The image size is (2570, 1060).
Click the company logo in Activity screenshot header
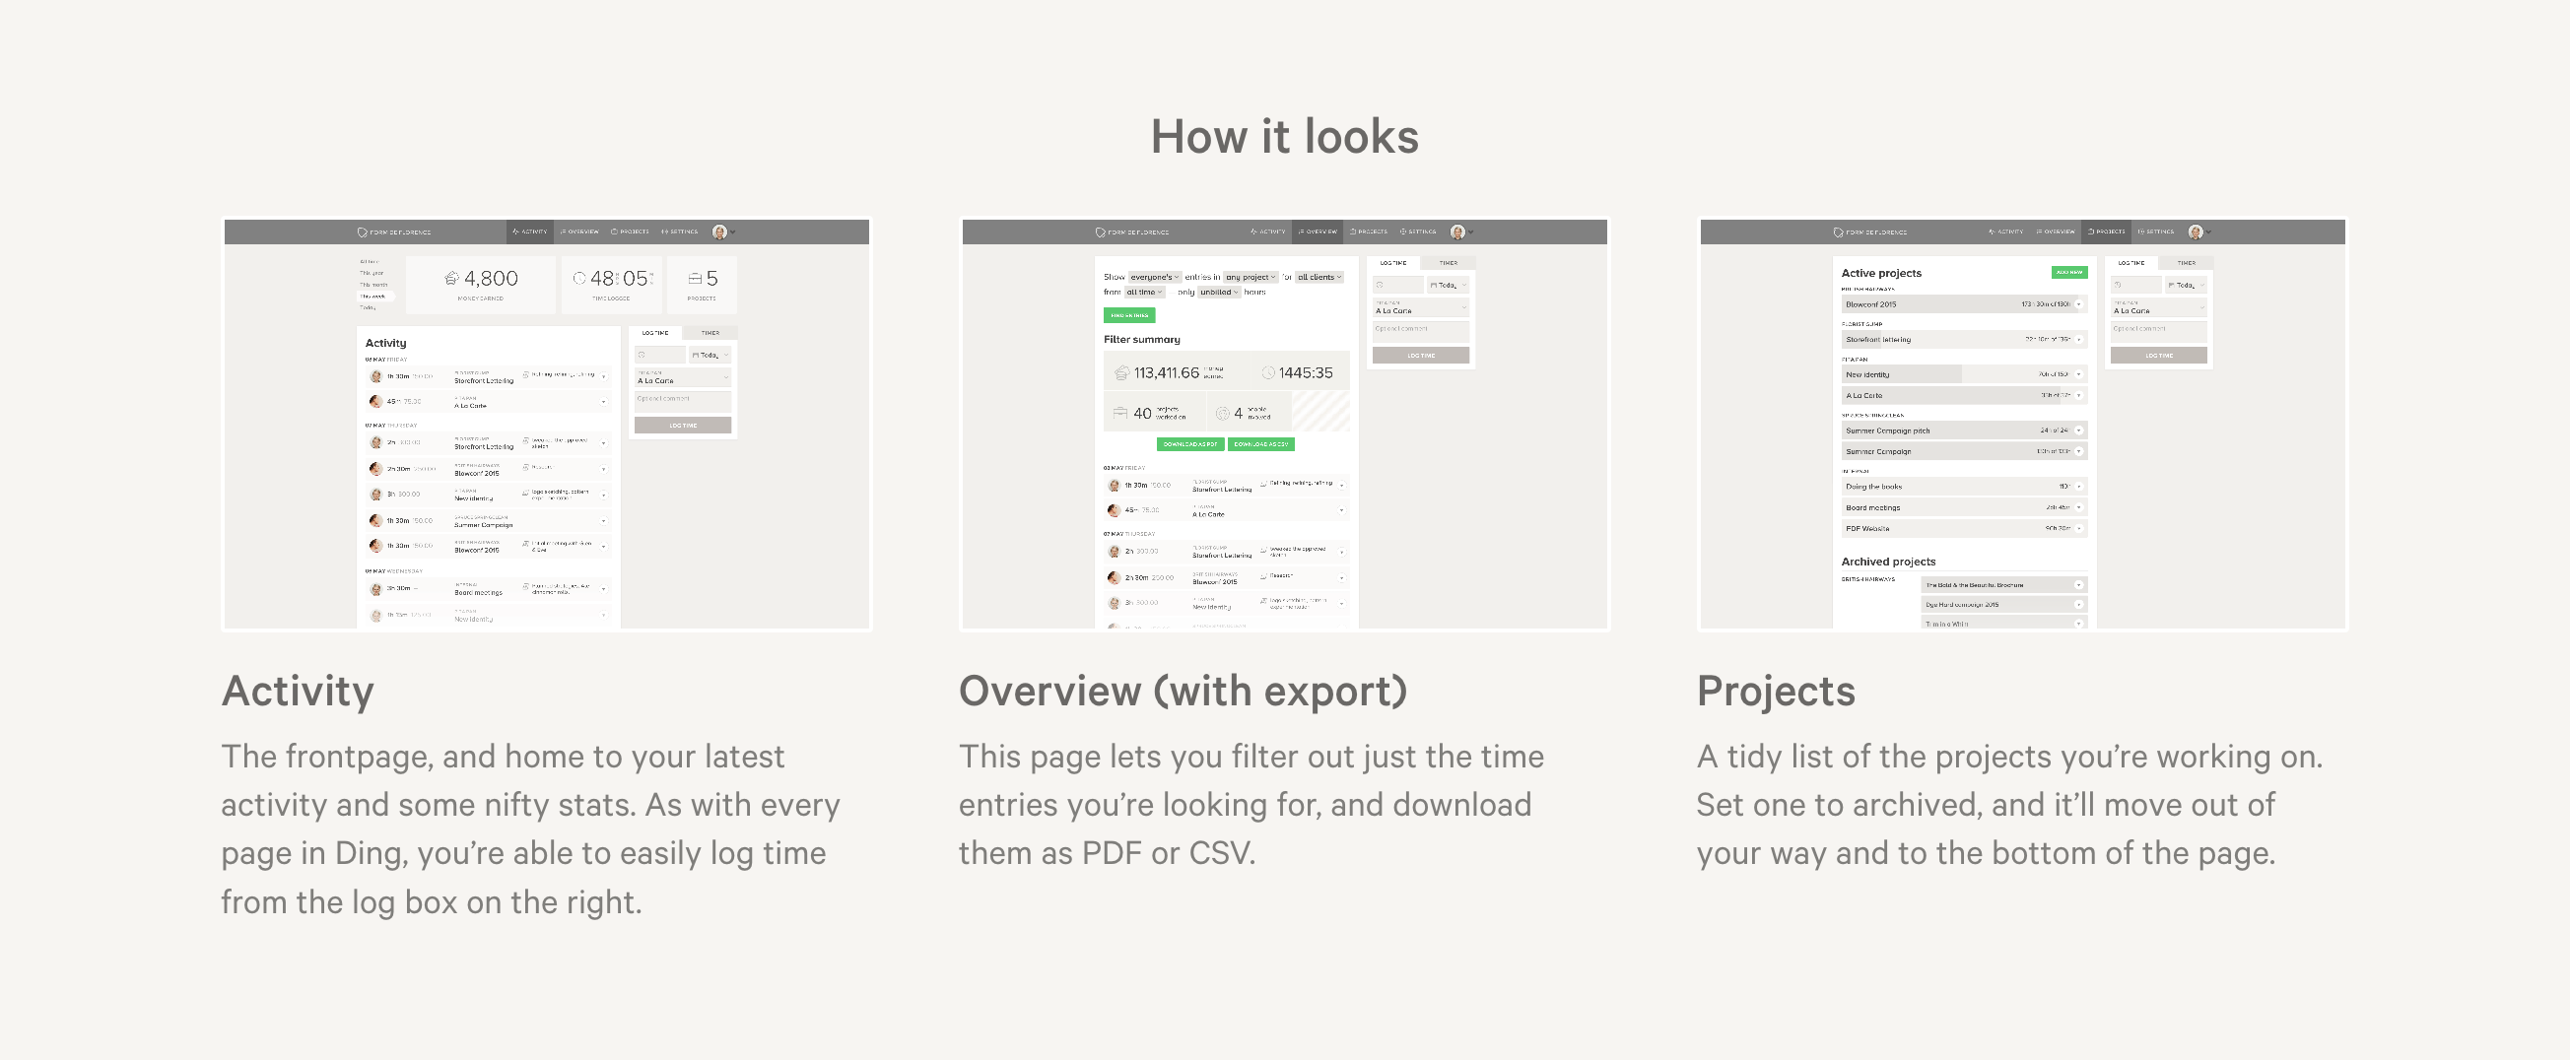click(394, 232)
